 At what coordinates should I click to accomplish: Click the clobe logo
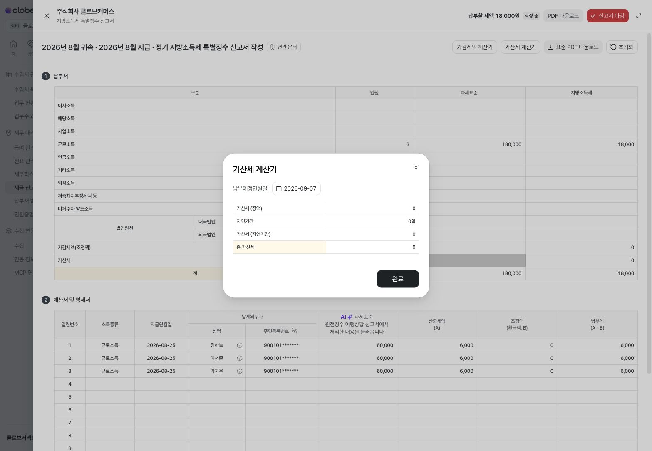coord(19,10)
